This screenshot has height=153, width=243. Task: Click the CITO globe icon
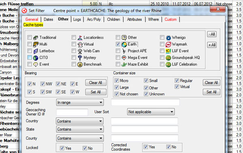pos(36,58)
